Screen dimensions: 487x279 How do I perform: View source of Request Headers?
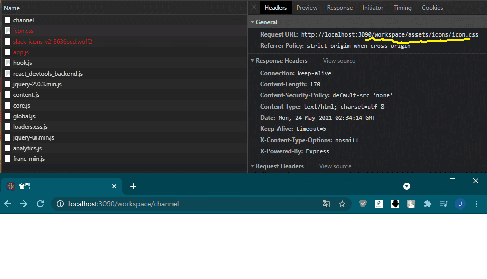coord(335,166)
